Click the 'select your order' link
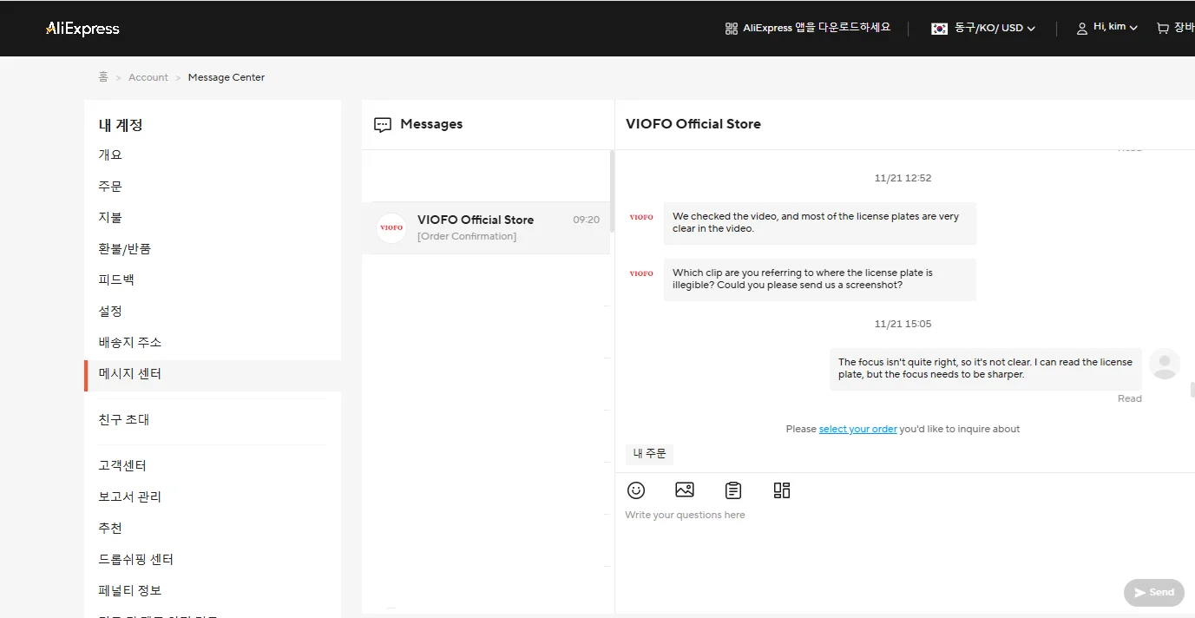The image size is (1195, 618). click(857, 429)
